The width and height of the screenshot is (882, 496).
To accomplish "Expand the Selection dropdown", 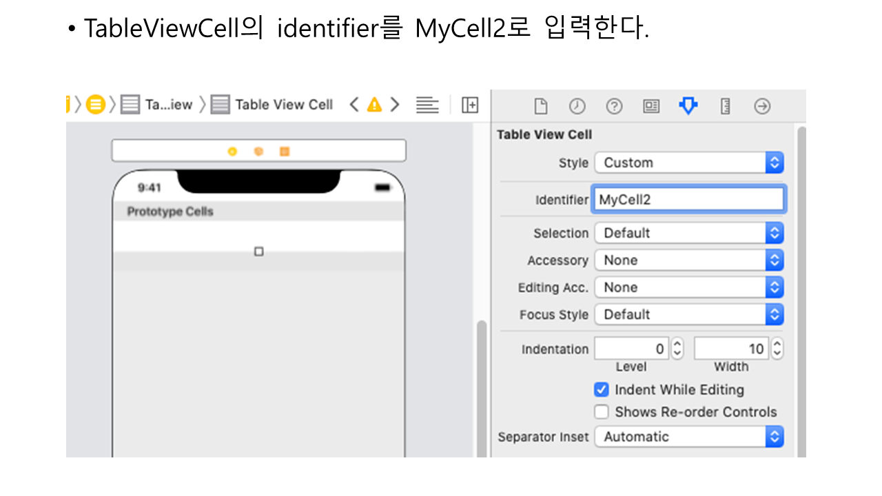I will 689,233.
